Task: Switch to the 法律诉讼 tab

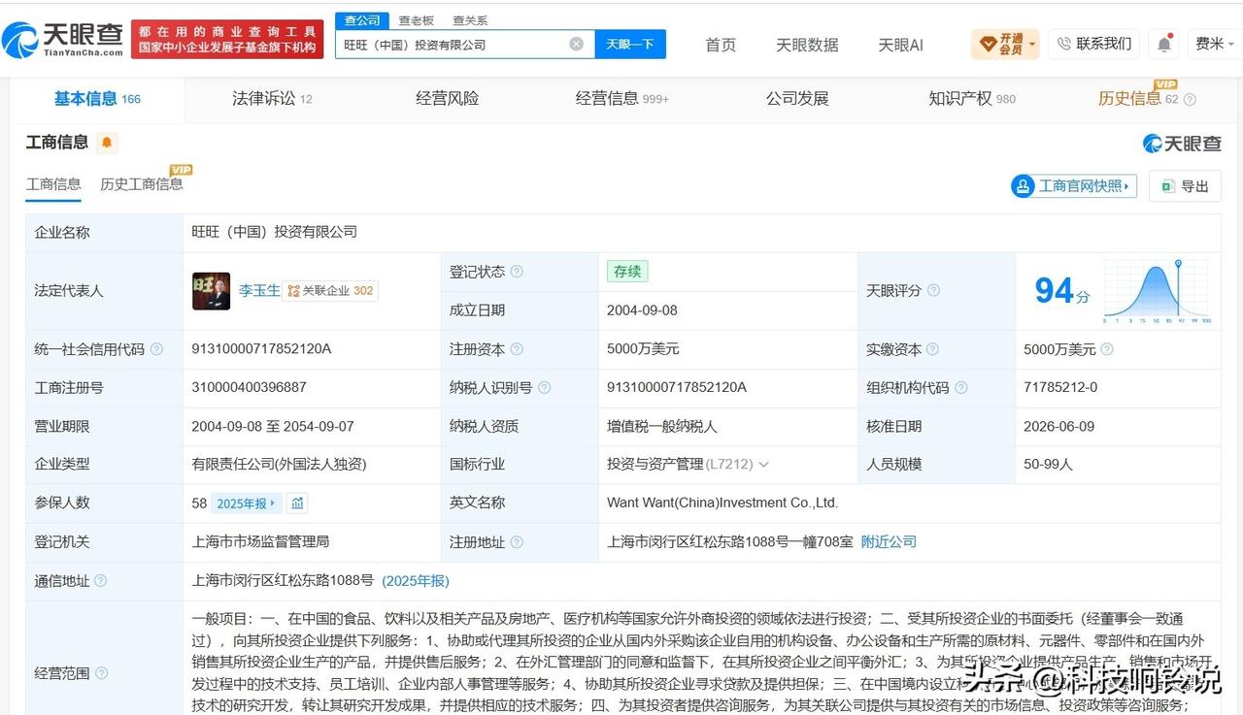Action: pos(272,99)
